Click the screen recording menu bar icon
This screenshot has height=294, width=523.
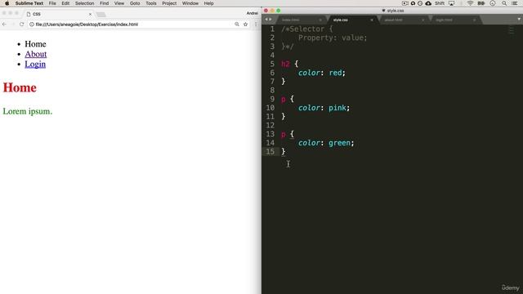pos(405,3)
